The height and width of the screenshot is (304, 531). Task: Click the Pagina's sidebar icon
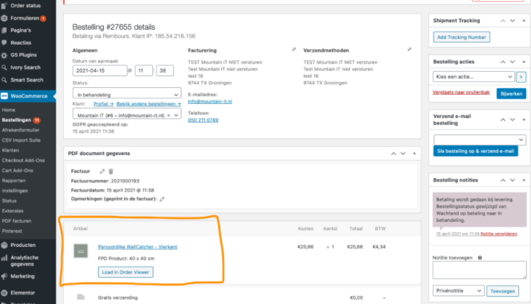[5, 30]
